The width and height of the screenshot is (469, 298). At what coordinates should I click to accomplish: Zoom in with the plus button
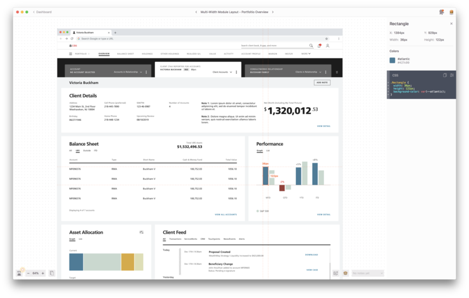(x=43, y=273)
